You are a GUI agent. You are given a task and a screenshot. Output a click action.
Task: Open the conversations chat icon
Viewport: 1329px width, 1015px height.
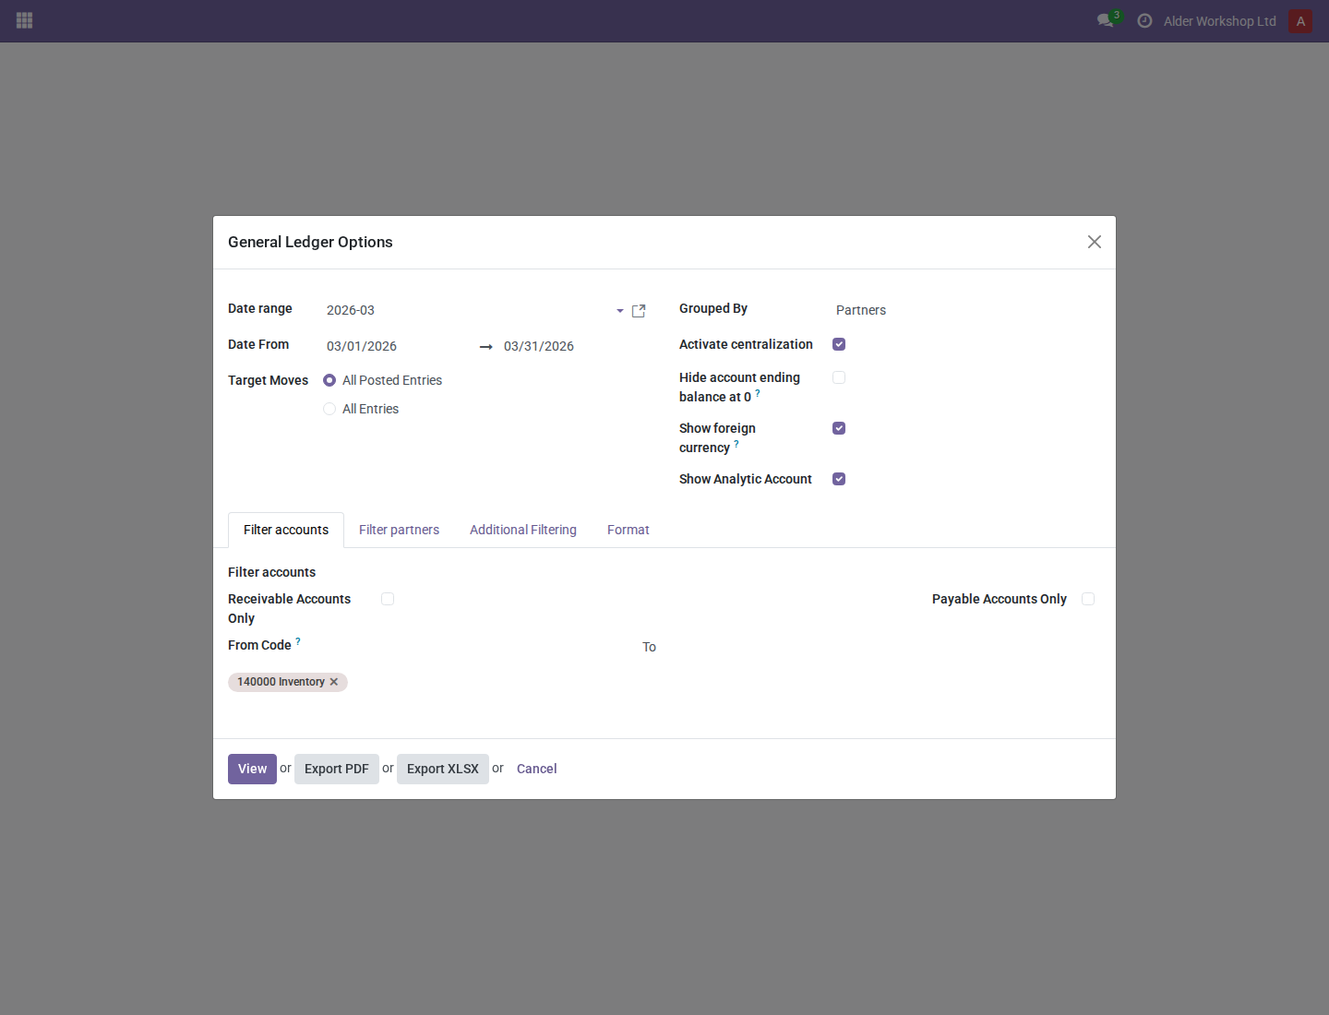(x=1105, y=20)
